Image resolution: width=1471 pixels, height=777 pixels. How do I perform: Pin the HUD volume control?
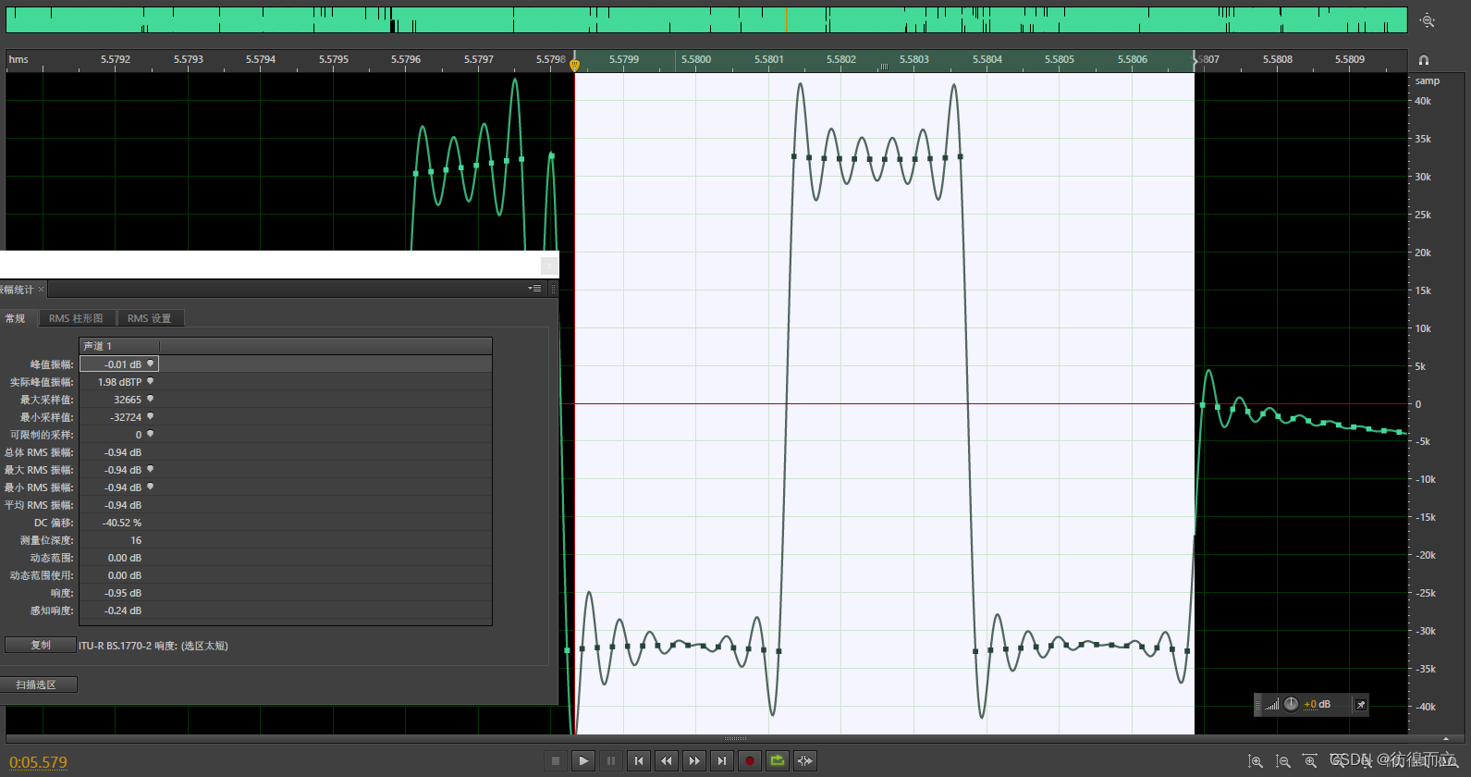pos(1360,705)
